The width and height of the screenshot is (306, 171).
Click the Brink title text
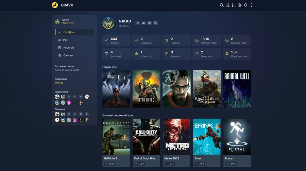click(x=198, y=158)
